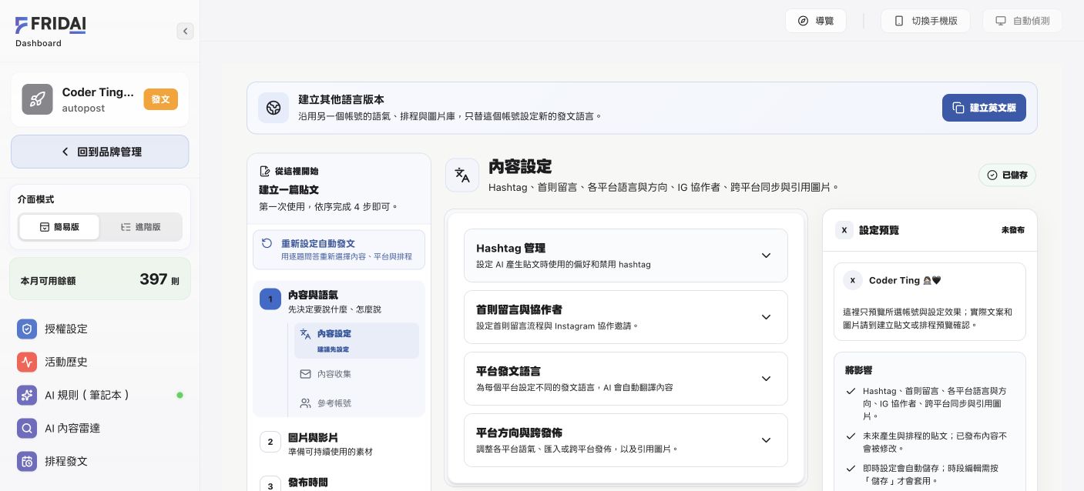
Task: Click the 已儲存 status badge
Action: point(1008,175)
